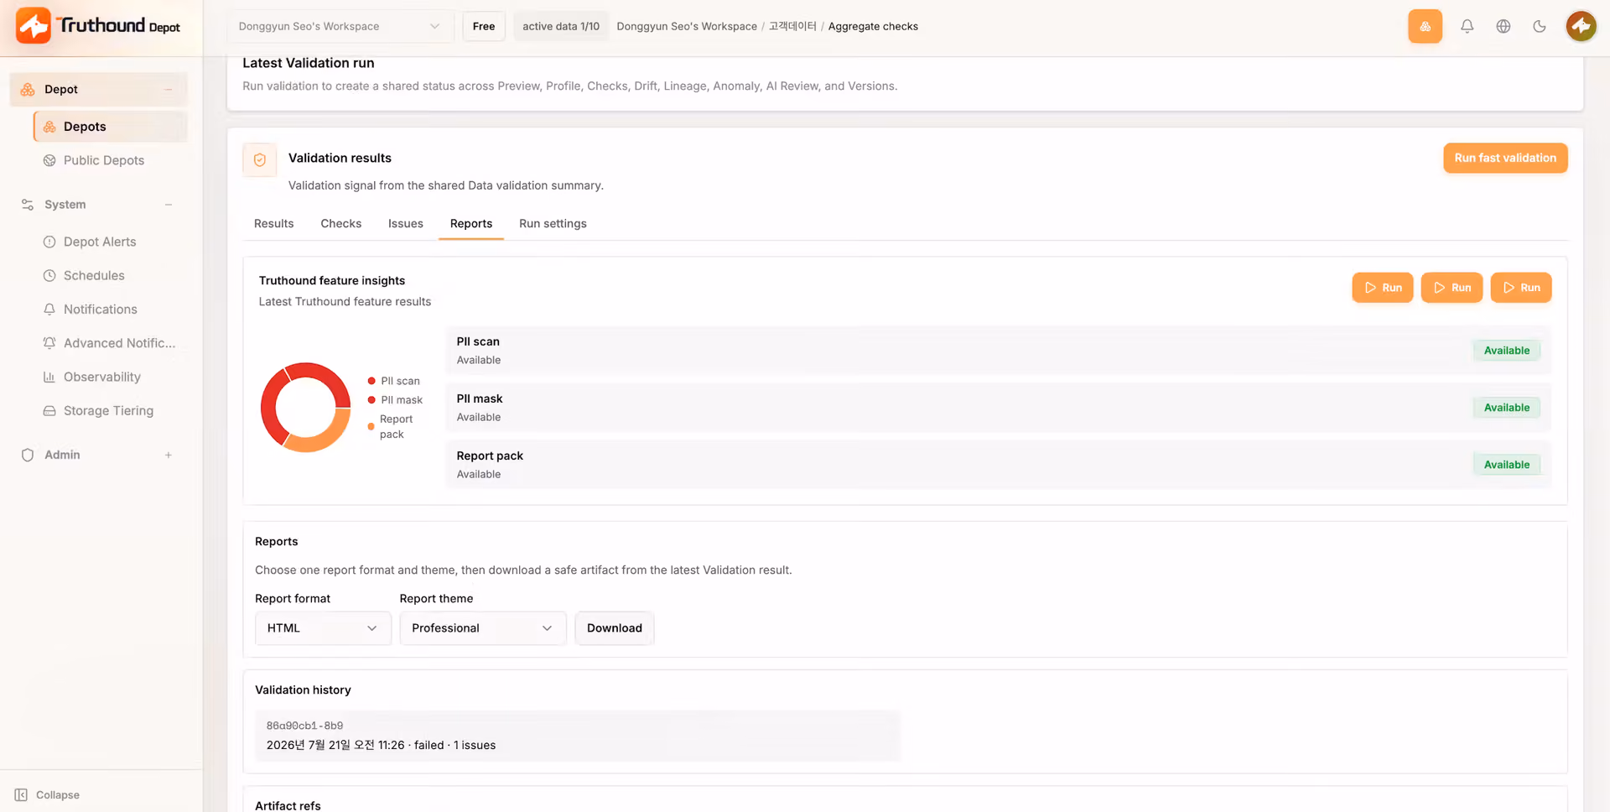Switch to the Results tab
The height and width of the screenshot is (812, 1610).
click(x=274, y=224)
